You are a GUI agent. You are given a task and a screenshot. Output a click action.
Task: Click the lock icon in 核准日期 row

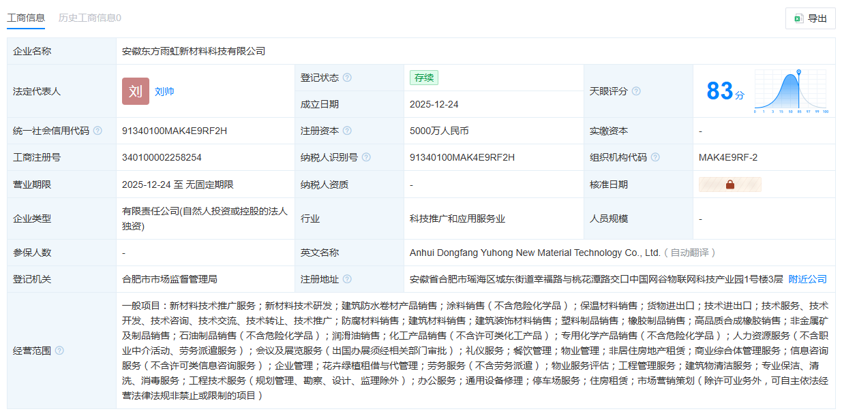pos(730,184)
